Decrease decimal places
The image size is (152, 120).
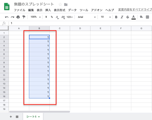coord(57,17)
